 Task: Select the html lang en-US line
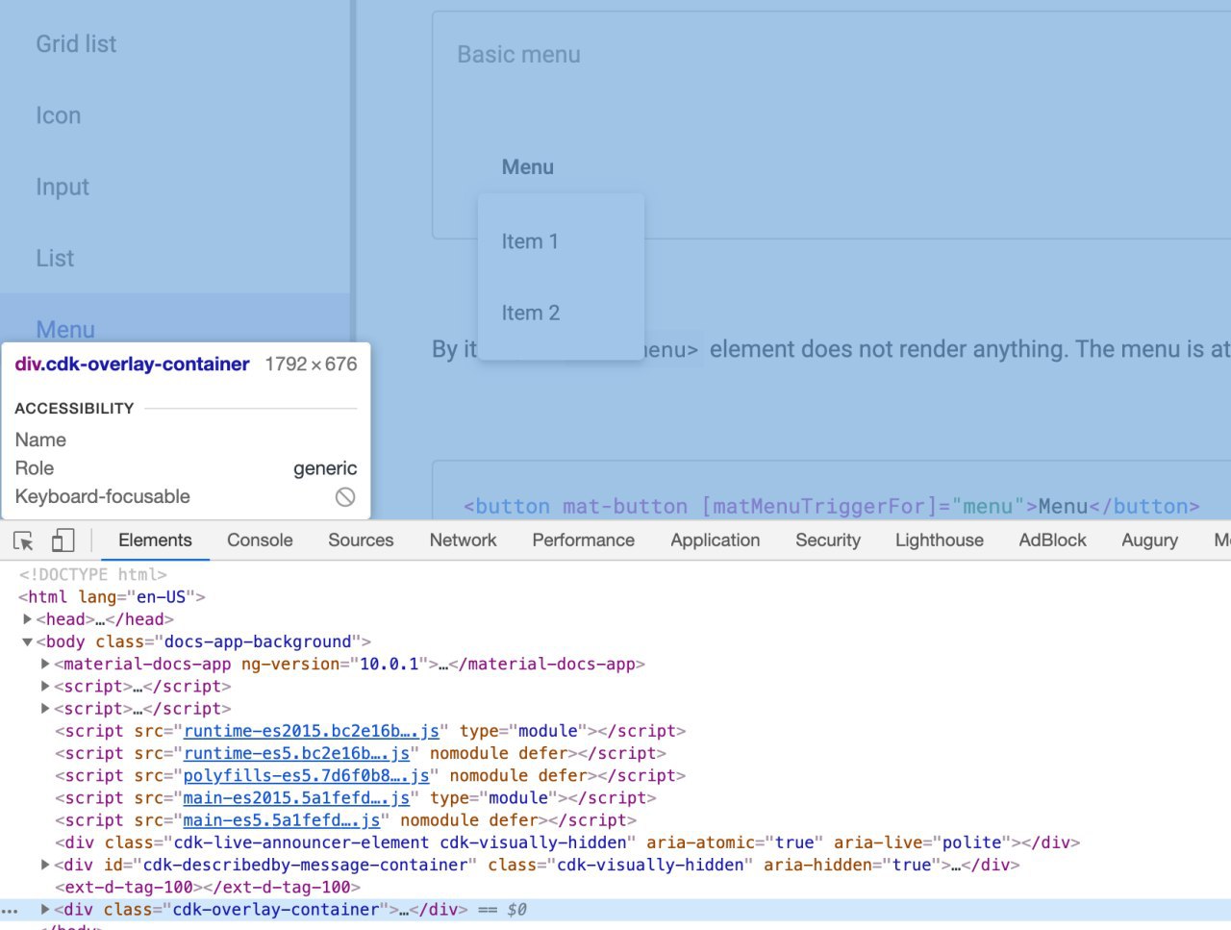click(x=112, y=596)
